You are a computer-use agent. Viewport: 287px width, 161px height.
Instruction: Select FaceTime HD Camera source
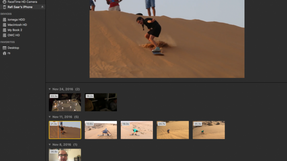(23, 2)
